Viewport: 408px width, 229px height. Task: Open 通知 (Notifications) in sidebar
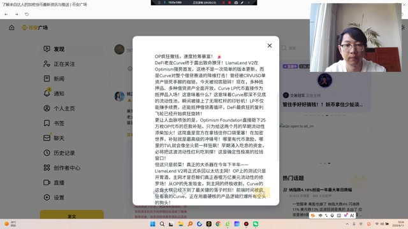73,94
